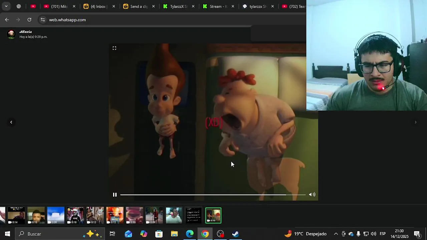Select the green-highlighted current video thumbnail
The height and width of the screenshot is (240, 427).
pos(213,216)
